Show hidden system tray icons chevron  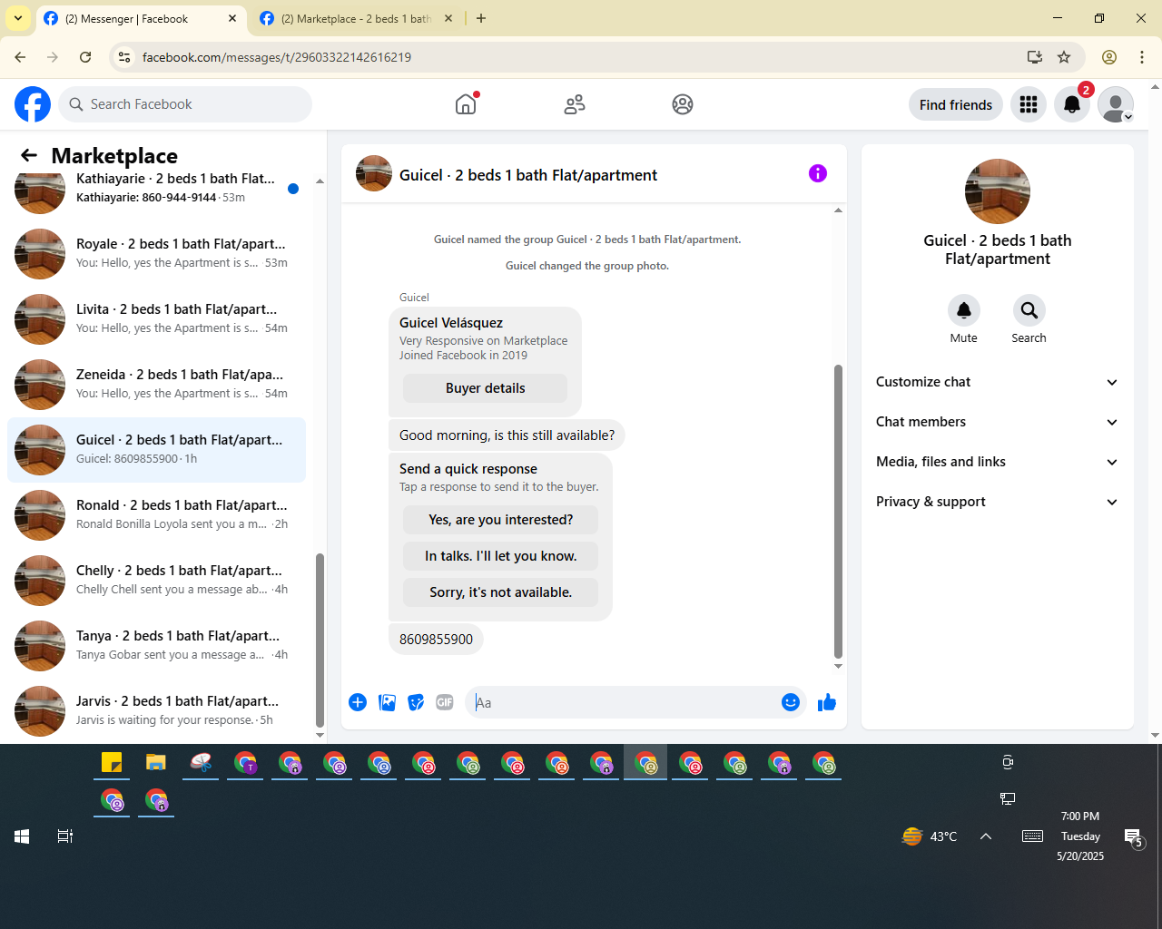986,836
